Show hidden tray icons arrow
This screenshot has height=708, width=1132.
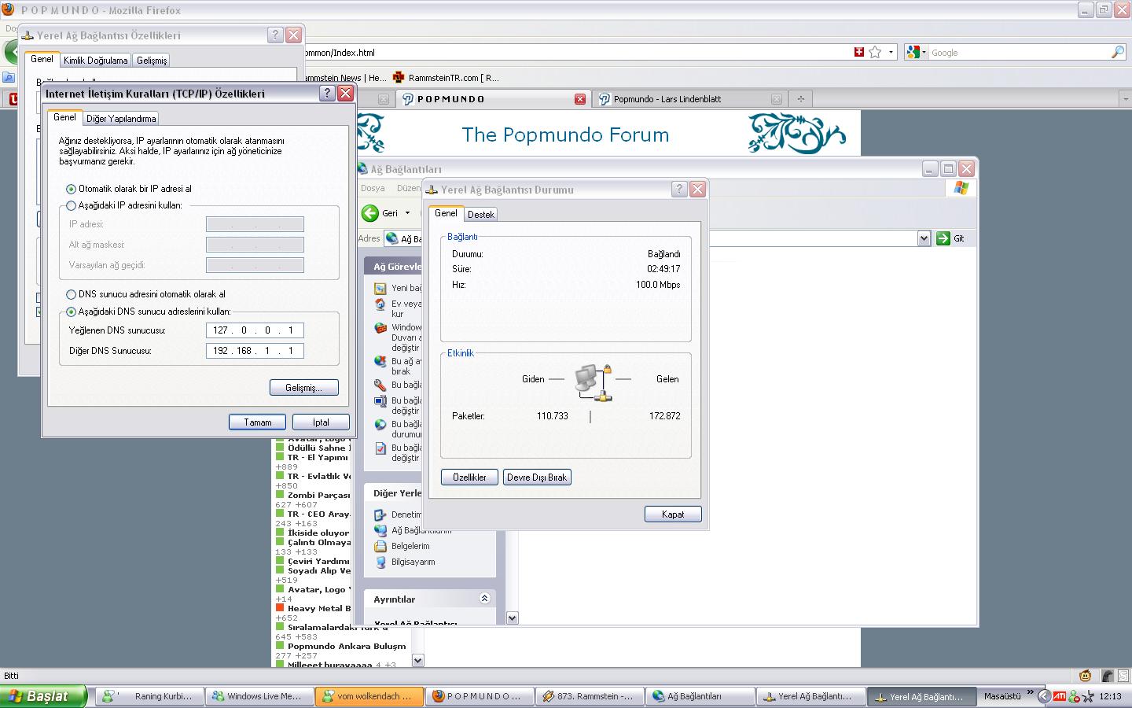tap(1044, 696)
